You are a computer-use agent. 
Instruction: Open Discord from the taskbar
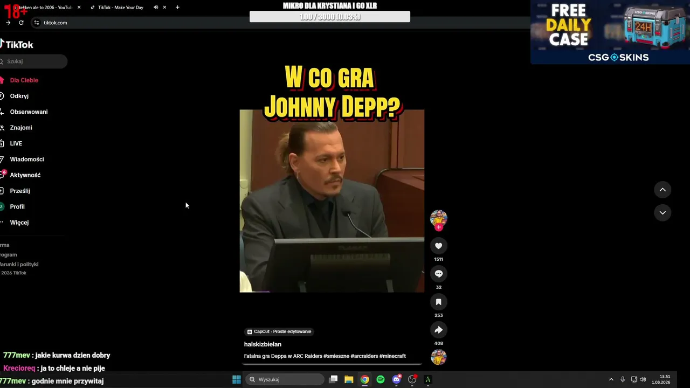396,379
